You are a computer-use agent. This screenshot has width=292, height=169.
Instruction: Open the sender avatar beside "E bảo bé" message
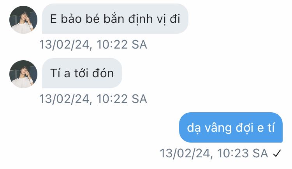(x=23, y=20)
